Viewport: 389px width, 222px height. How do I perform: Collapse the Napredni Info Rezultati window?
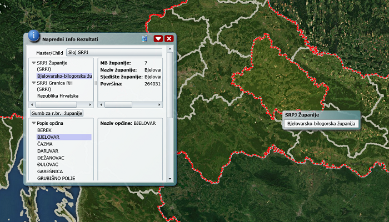click(158, 39)
